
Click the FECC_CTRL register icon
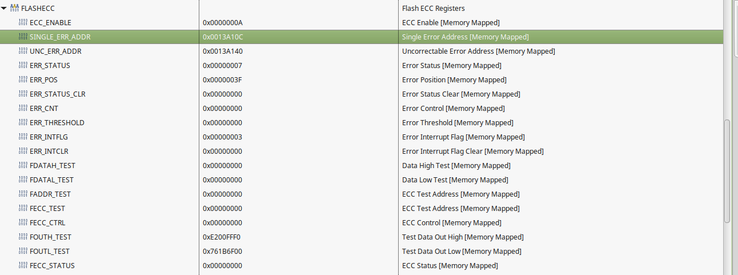(x=23, y=222)
